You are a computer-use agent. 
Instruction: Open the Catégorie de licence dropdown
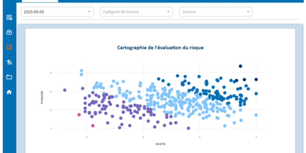136,12
